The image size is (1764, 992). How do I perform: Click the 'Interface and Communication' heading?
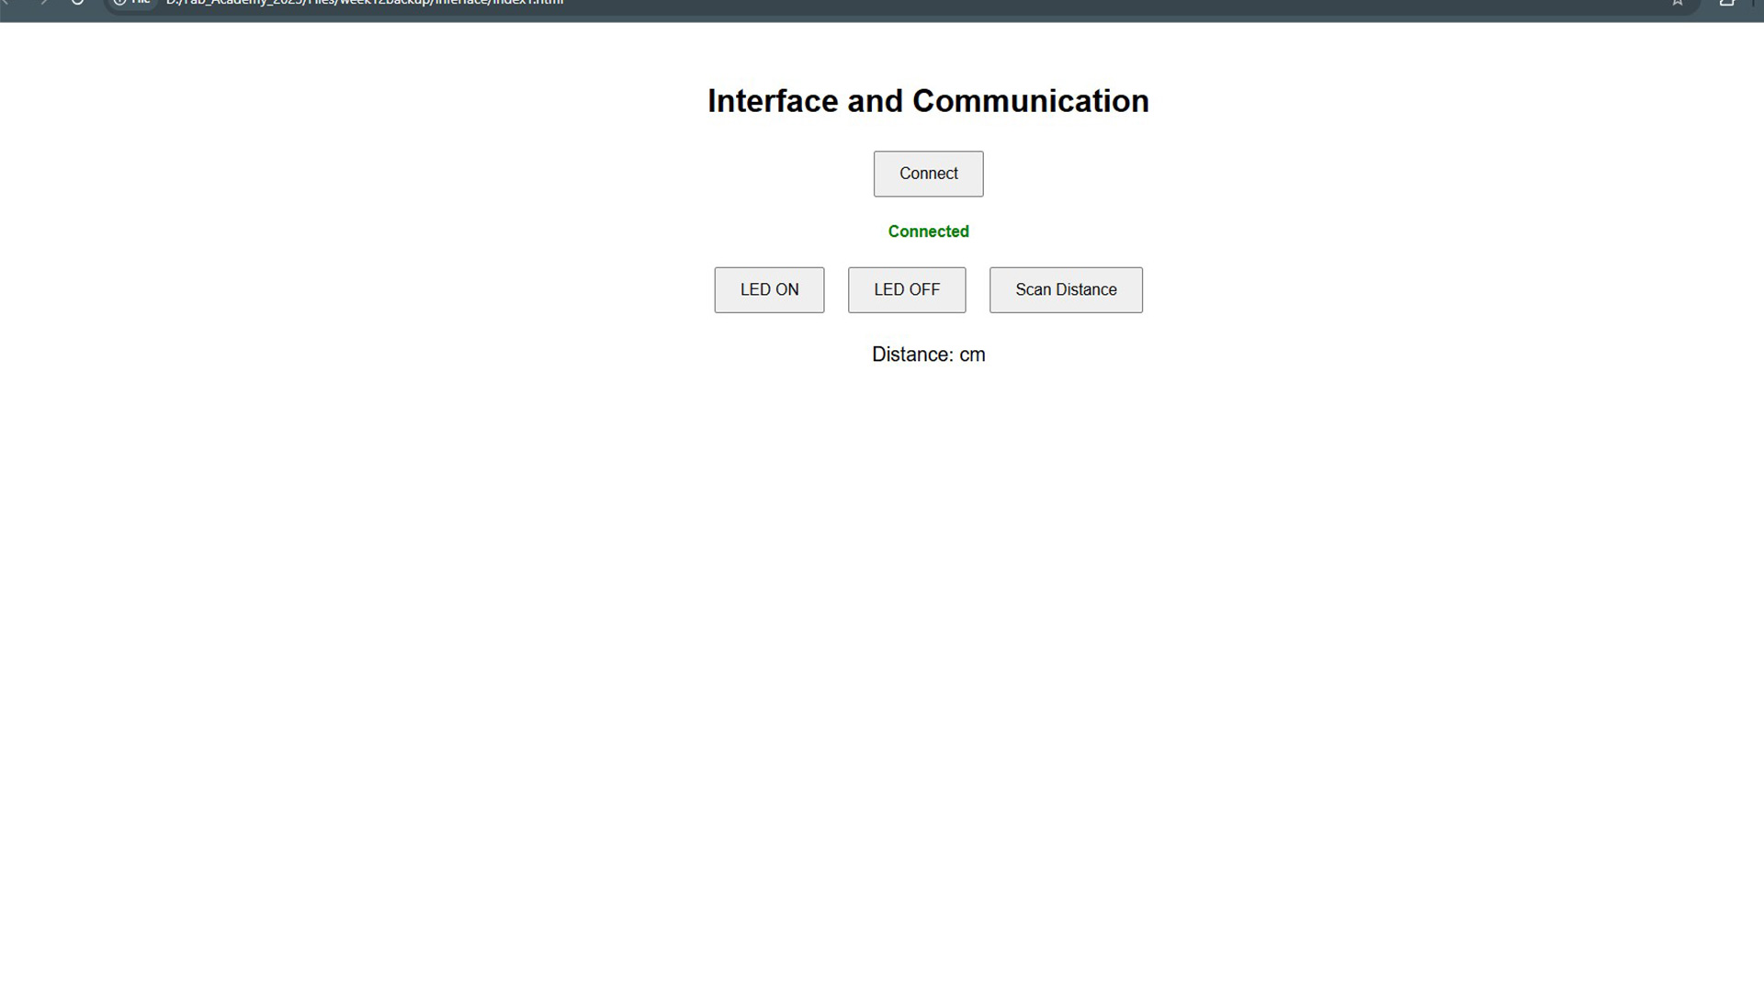928,101
